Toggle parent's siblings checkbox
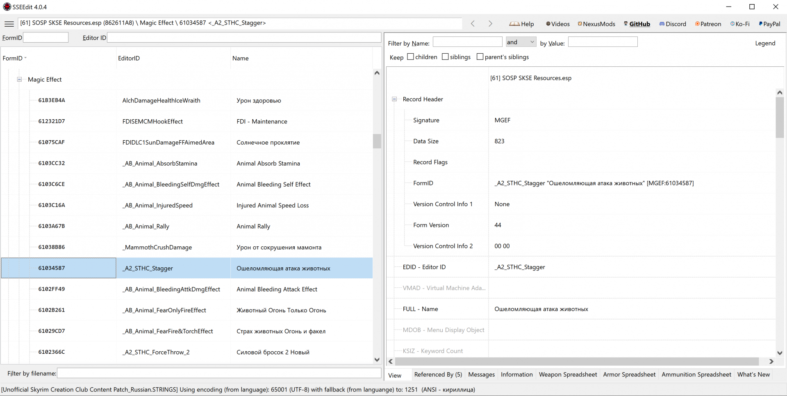Image resolution: width=787 pixels, height=396 pixels. coord(480,57)
